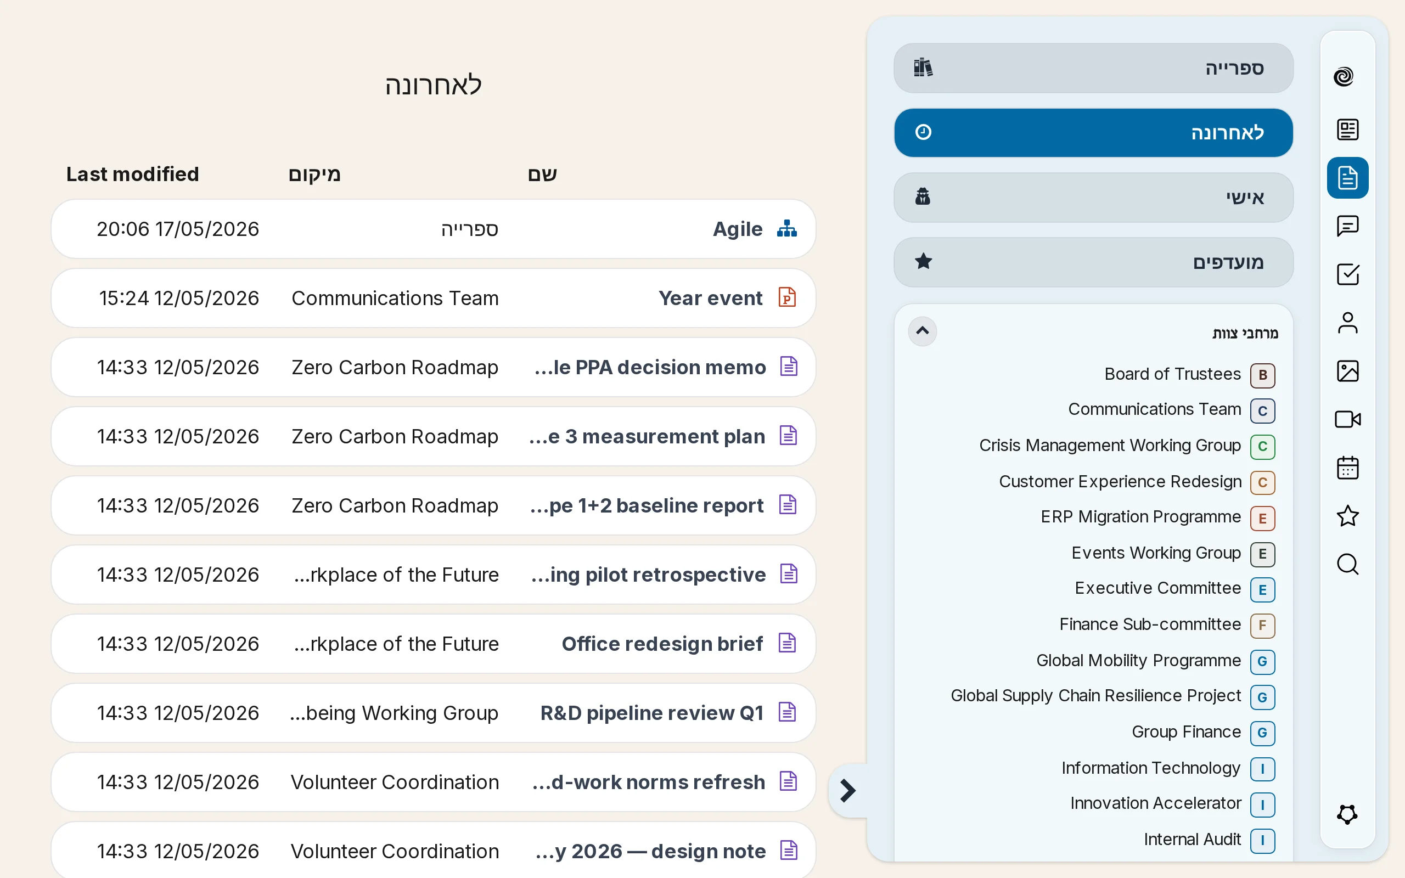
Task: Open the מועדפים favorites tab
Action: (x=1093, y=262)
